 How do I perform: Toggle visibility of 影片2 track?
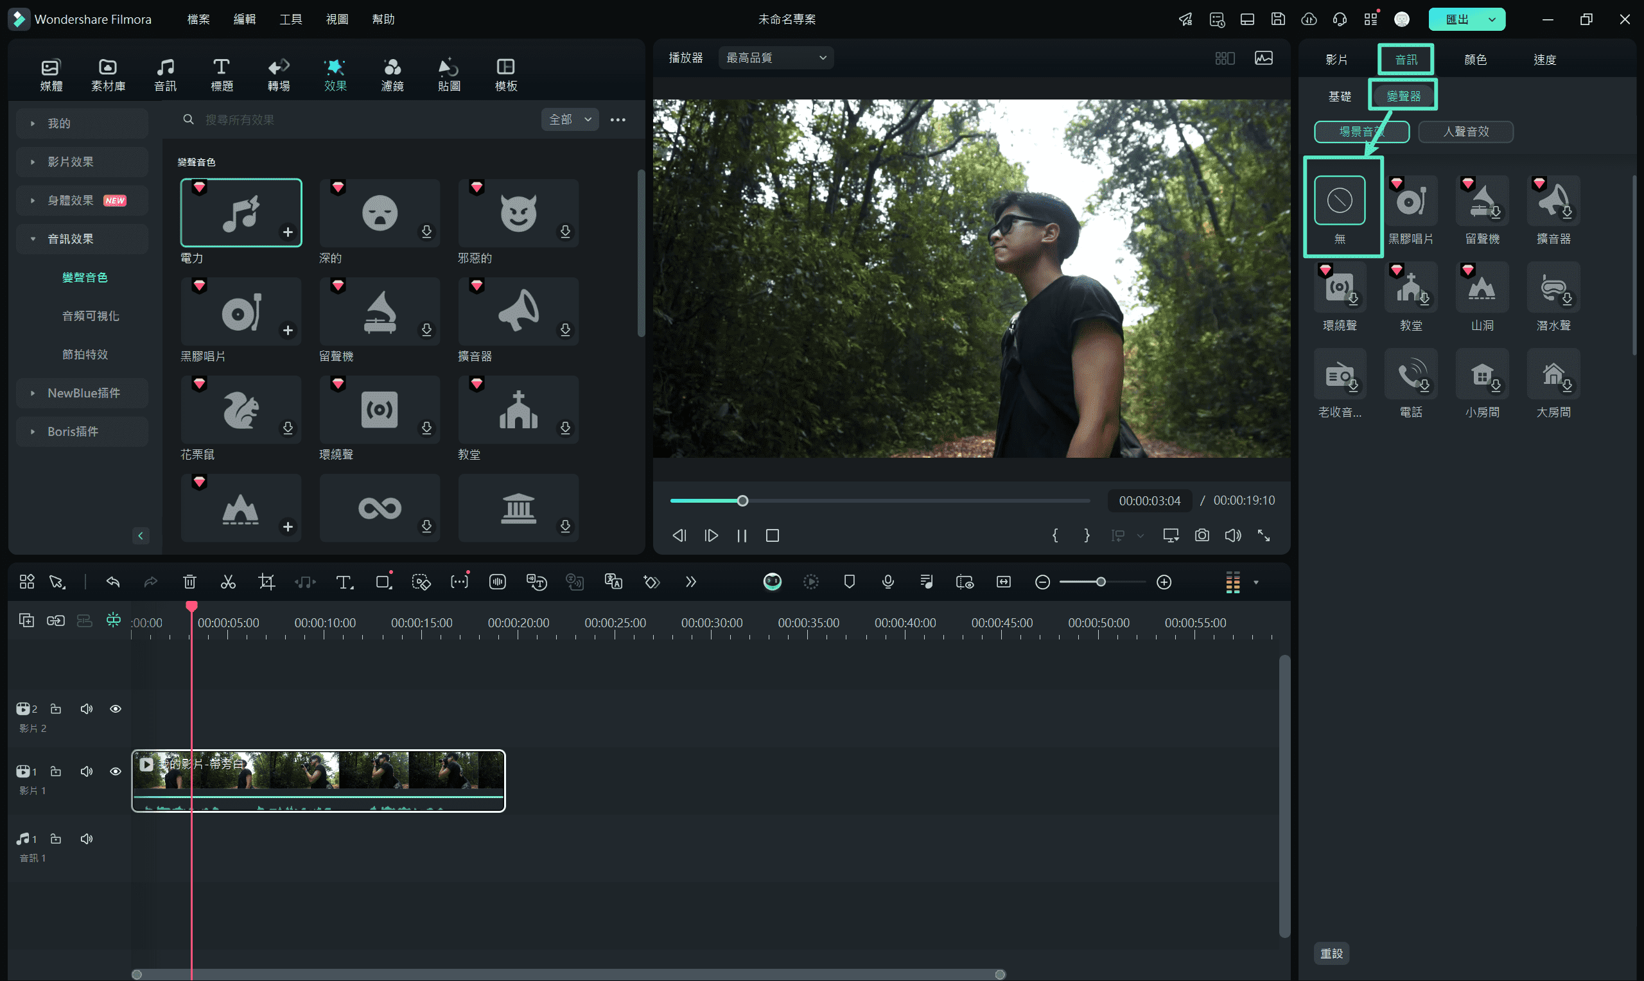pos(117,709)
